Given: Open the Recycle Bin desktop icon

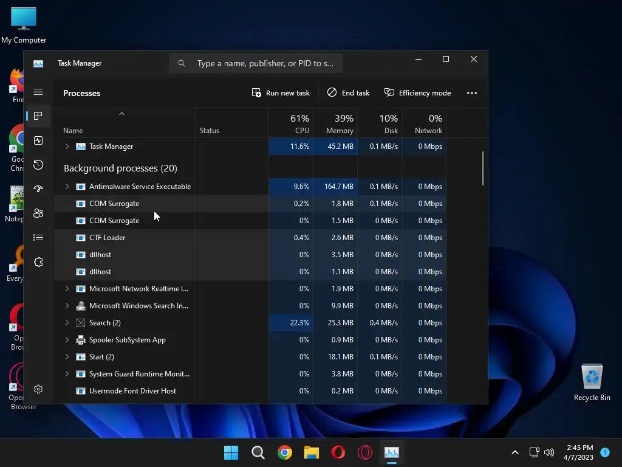Looking at the screenshot, I should (592, 382).
